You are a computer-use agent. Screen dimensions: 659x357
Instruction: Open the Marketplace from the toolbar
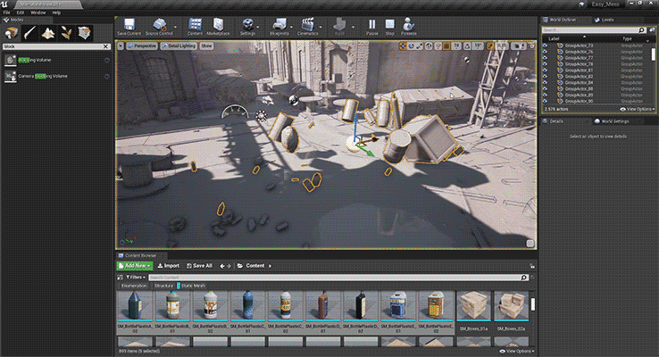pos(219,26)
